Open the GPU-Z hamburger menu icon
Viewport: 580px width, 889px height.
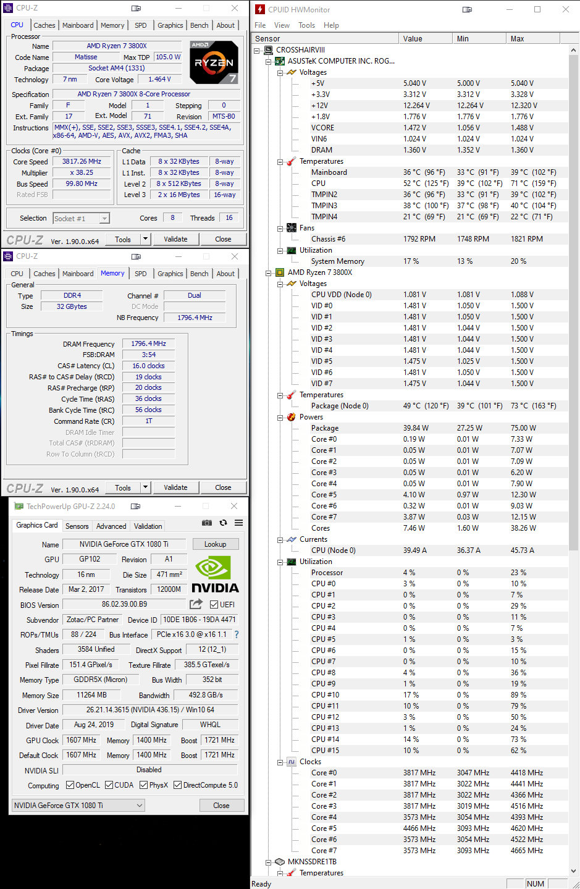238,523
